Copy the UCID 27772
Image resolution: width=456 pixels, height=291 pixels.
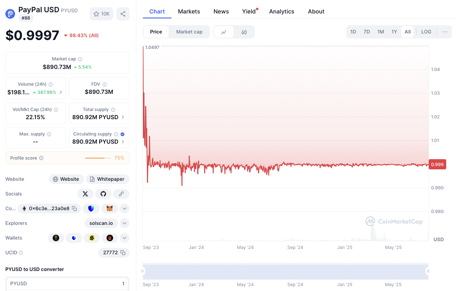coord(123,253)
